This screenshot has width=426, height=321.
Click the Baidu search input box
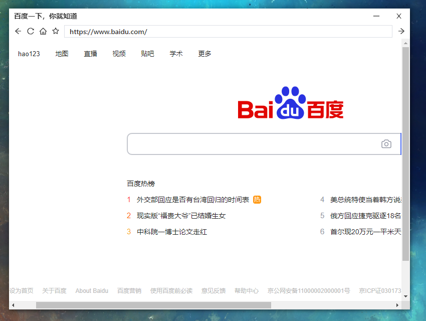pos(254,144)
